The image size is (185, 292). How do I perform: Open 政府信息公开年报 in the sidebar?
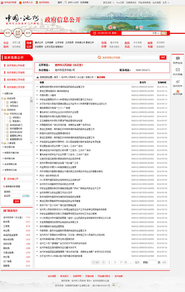tap(16, 79)
